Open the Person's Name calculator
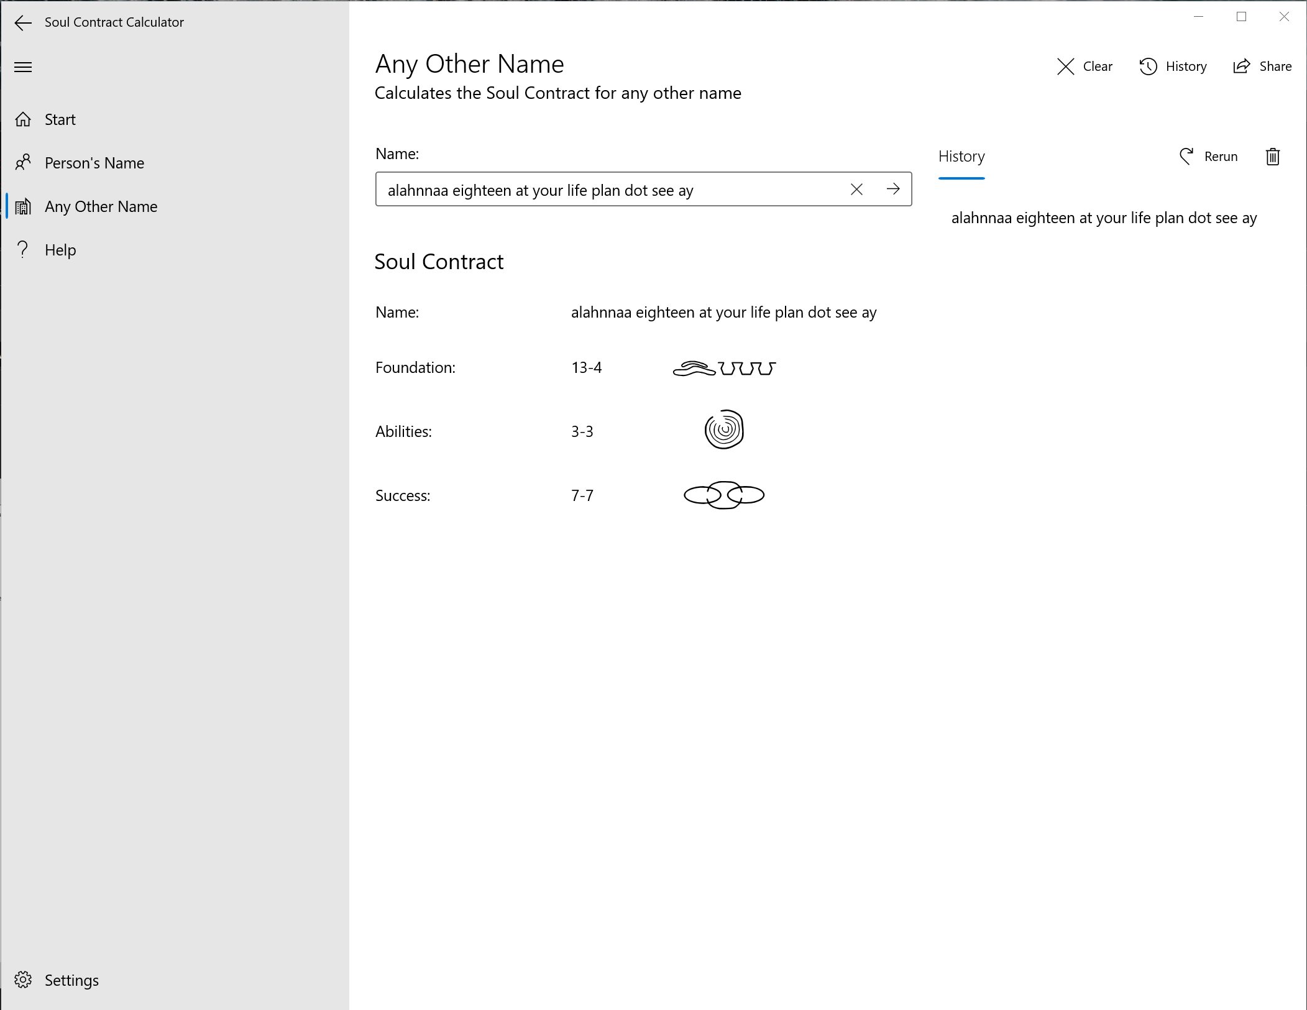This screenshot has height=1010, width=1307. tap(94, 163)
